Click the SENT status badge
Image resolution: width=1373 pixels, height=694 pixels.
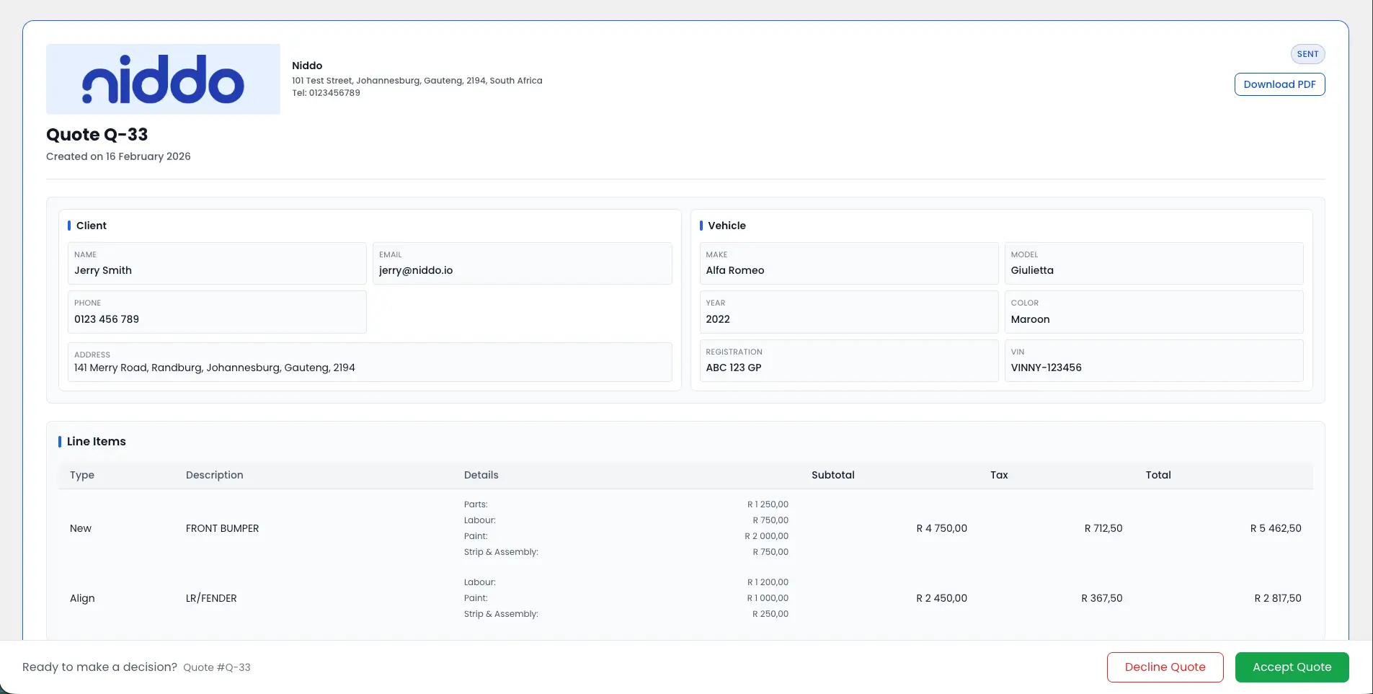coord(1307,53)
